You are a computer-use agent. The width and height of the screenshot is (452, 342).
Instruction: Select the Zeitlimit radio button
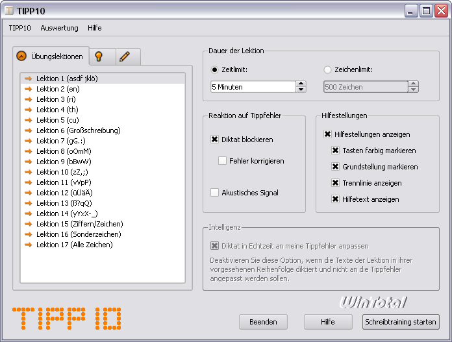(214, 69)
